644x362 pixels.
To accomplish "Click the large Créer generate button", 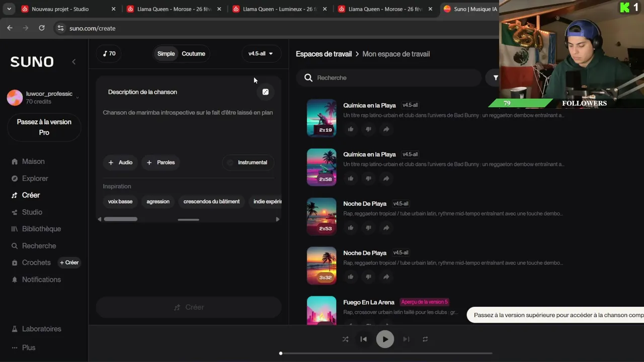I will tap(189, 307).
